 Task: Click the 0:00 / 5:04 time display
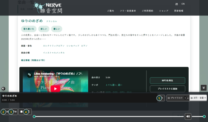[x=8, y=100]
